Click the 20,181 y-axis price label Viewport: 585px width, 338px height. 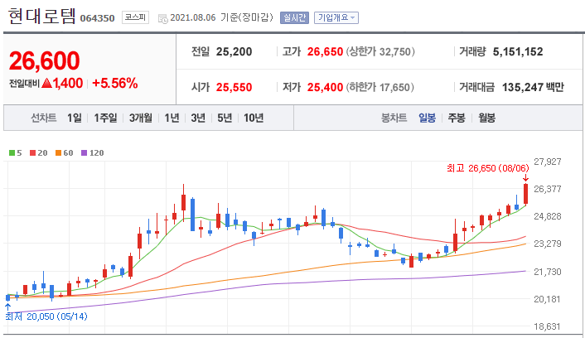(548, 299)
